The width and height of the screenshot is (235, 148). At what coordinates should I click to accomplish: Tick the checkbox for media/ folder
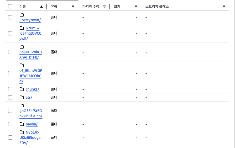(10, 124)
